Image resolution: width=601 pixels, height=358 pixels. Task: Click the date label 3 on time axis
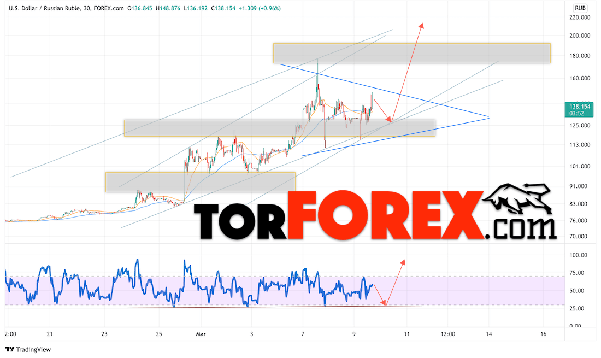point(251,334)
